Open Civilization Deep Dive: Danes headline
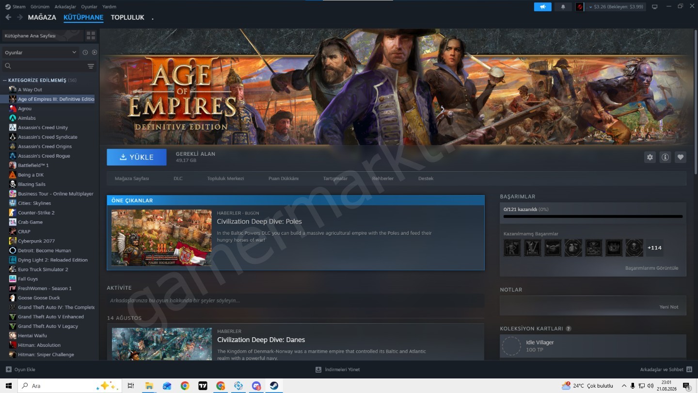The image size is (698, 393). 261,340
